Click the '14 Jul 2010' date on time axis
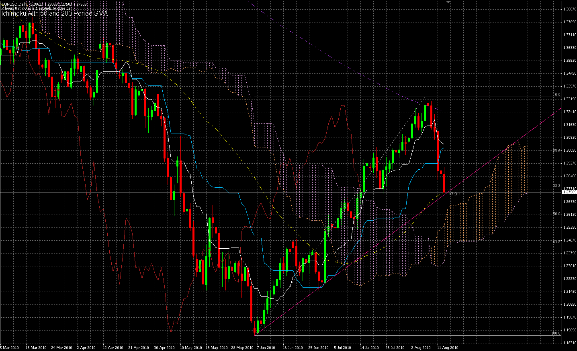Viewport: 577px width, 351px height. (369, 348)
